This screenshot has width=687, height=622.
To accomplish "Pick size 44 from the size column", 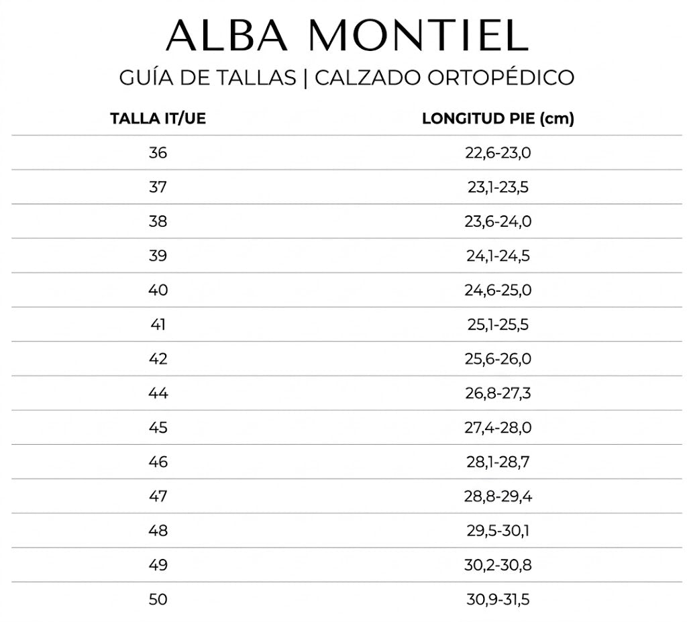I will 158,393.
